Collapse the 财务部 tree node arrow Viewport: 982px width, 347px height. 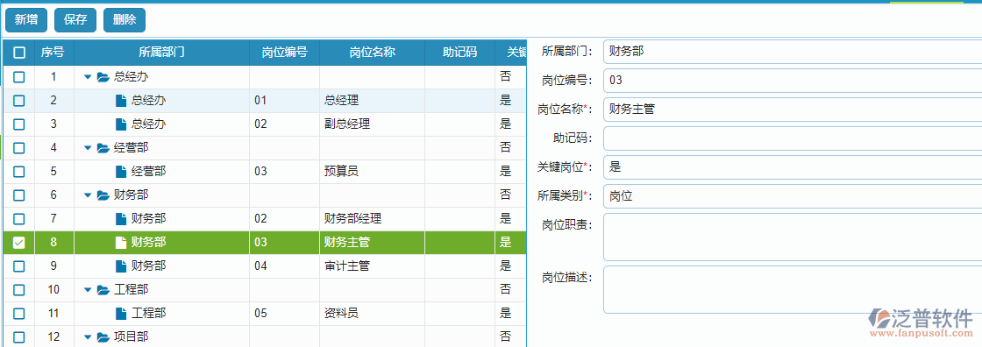[x=88, y=195]
